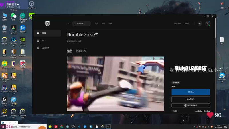Click the Rumbleverse star rating
The height and width of the screenshot is (129, 229).
tap(72, 41)
